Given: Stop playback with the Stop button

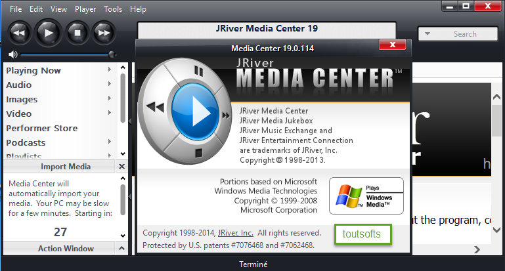Looking at the screenshot, I should pyautogui.click(x=77, y=33).
